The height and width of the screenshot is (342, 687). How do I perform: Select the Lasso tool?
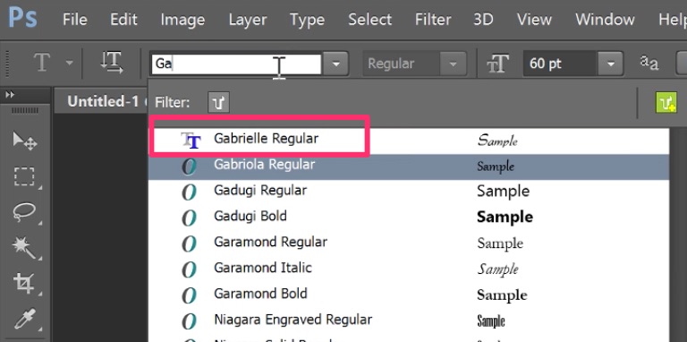pos(24,212)
